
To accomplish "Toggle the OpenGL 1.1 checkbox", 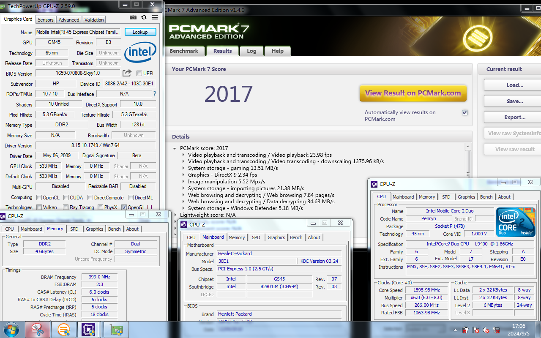I will click(124, 207).
